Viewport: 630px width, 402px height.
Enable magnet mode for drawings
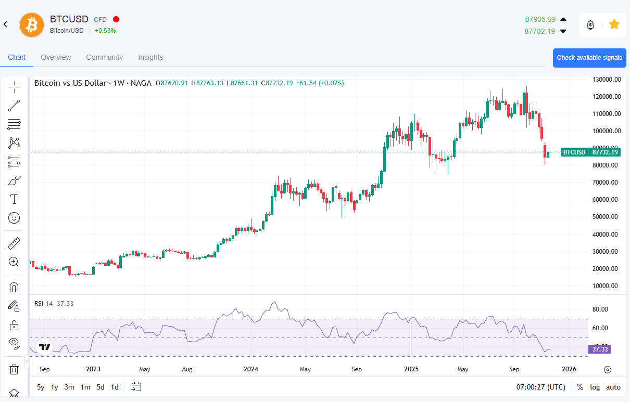pos(14,287)
